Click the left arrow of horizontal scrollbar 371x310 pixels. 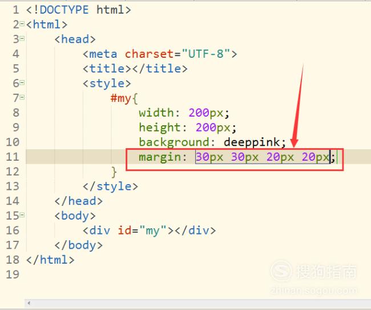pyautogui.click(x=29, y=303)
